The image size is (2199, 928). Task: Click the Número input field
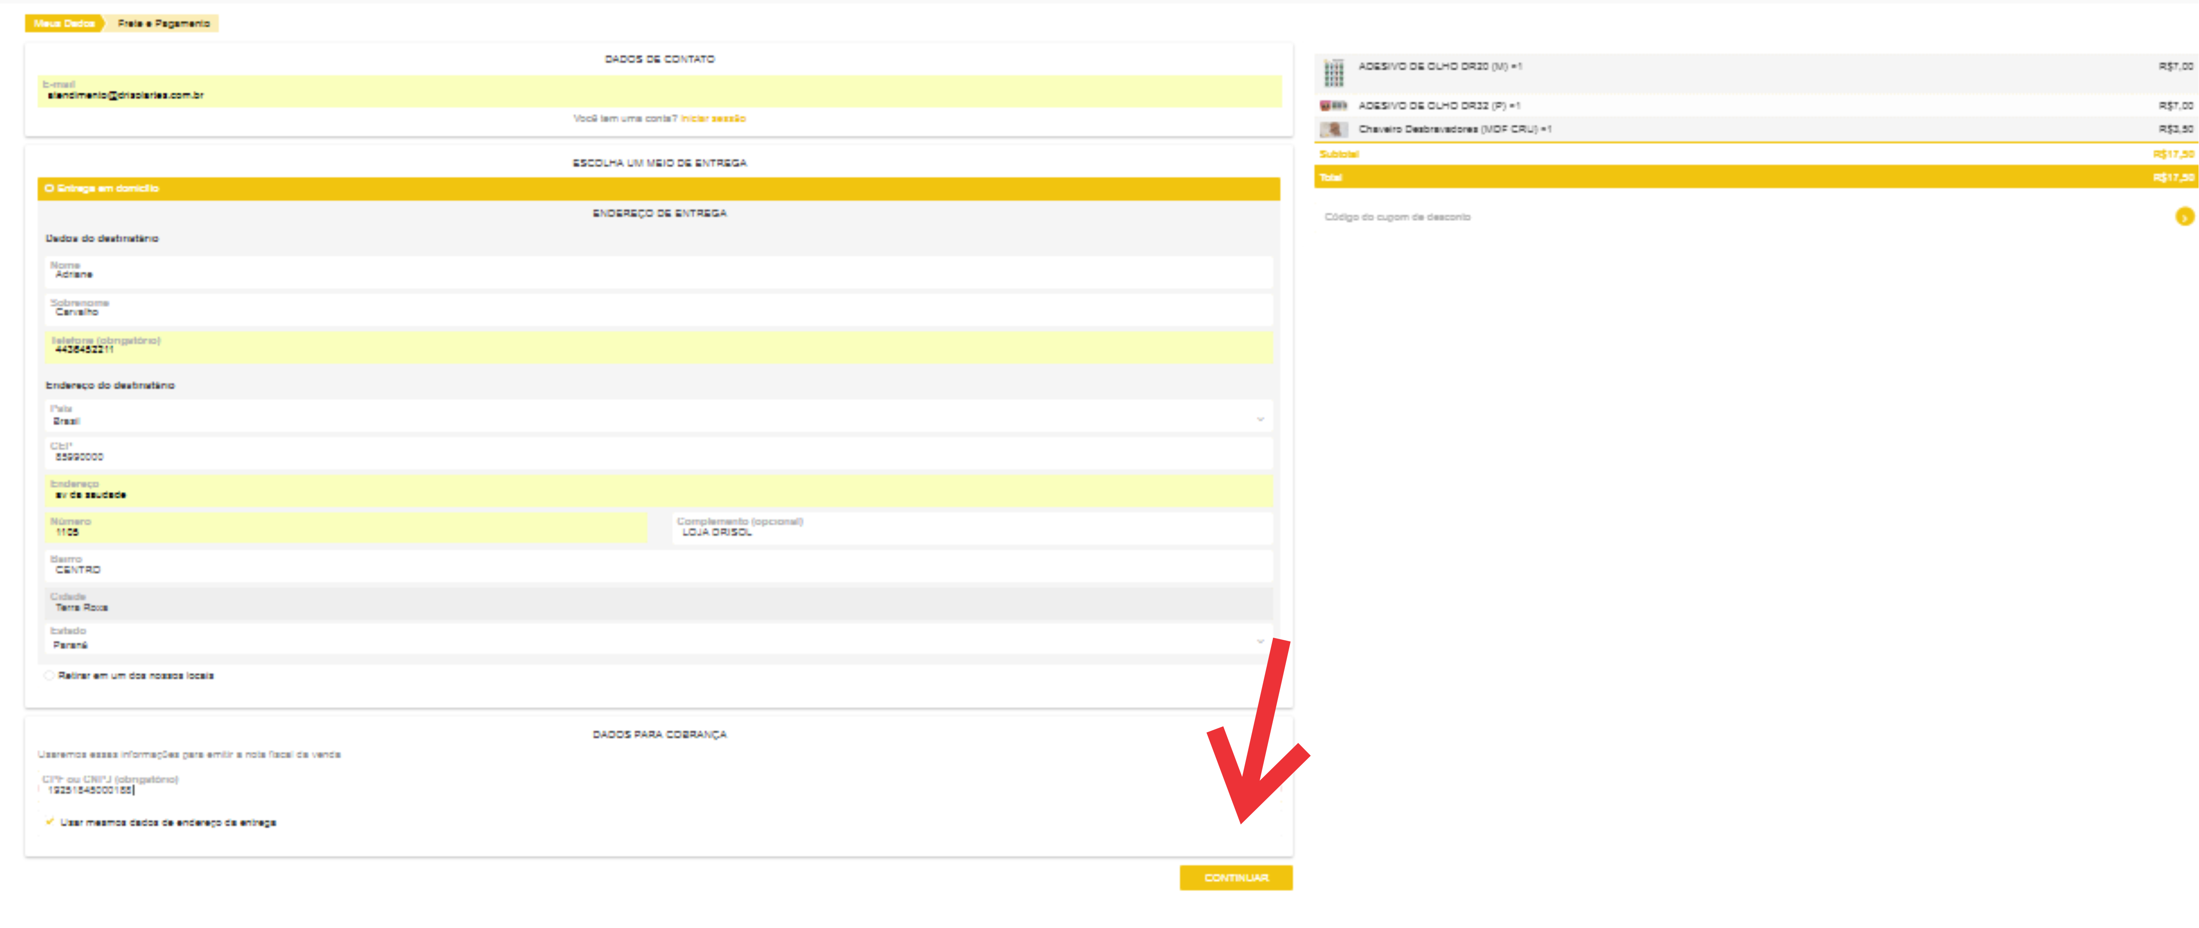346,528
